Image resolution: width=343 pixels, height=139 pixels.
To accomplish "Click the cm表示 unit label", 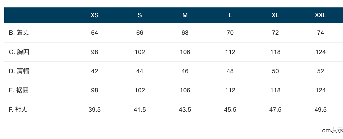I will point(332,130).
